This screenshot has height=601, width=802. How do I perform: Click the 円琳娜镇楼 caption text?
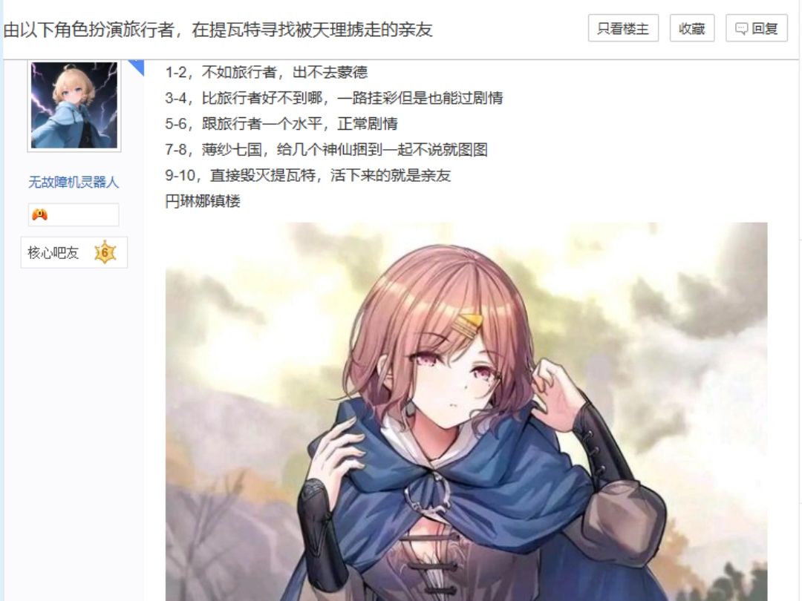[203, 201]
